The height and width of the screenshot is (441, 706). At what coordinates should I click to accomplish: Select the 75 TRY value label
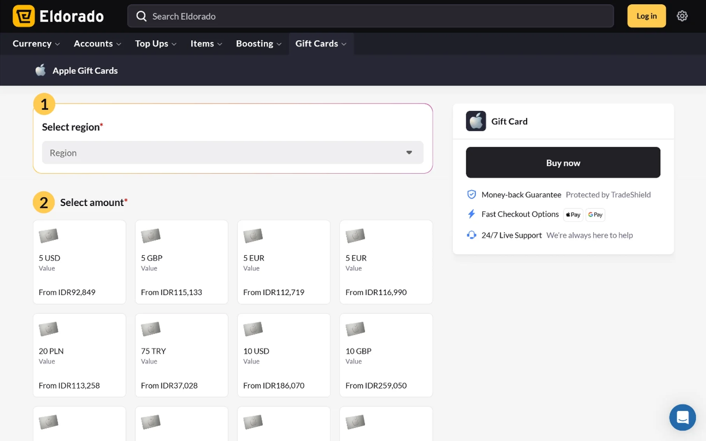click(x=153, y=351)
